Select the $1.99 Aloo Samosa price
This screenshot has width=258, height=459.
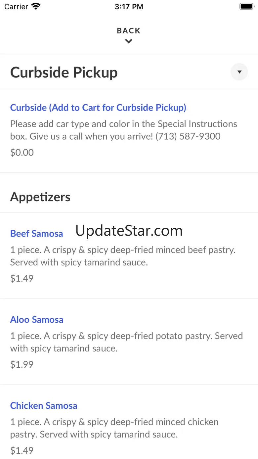point(22,364)
